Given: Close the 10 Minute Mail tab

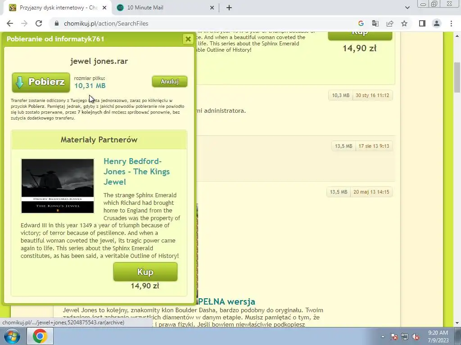Looking at the screenshot, I should coord(212,8).
